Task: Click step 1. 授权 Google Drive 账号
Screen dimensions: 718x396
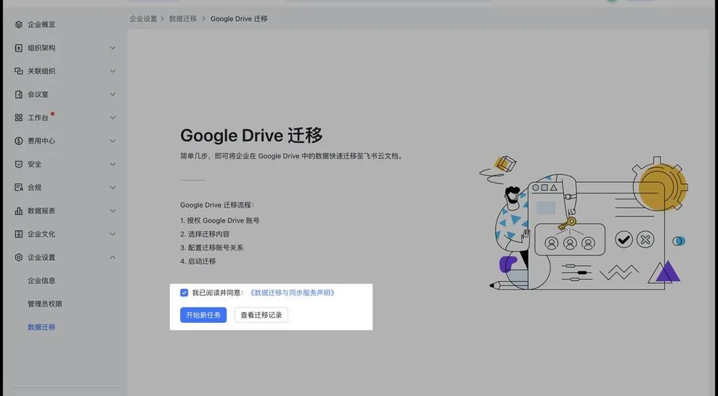Action: 220,220
